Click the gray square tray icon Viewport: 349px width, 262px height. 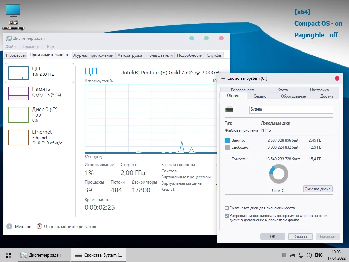click(284, 255)
